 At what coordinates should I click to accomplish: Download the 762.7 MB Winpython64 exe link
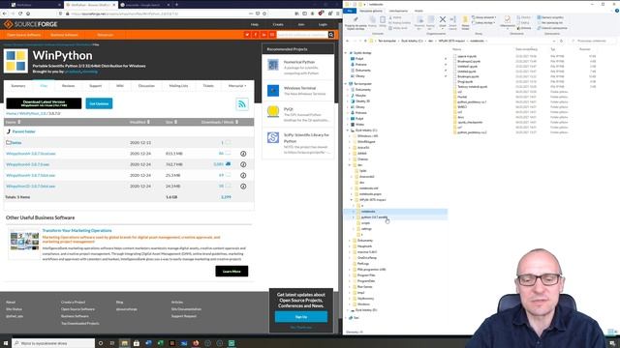pyautogui.click(x=28, y=164)
